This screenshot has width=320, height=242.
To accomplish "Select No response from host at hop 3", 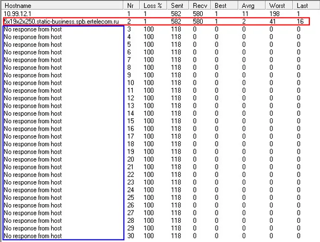I will tap(33, 29).
